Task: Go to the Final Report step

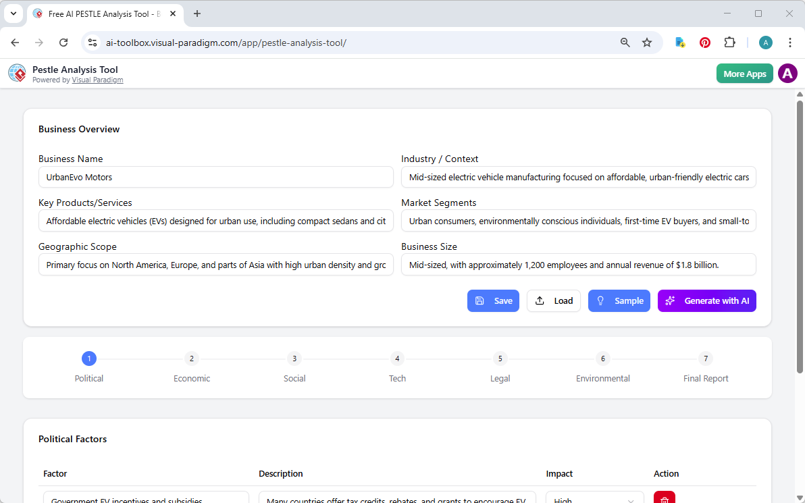Action: (x=705, y=359)
